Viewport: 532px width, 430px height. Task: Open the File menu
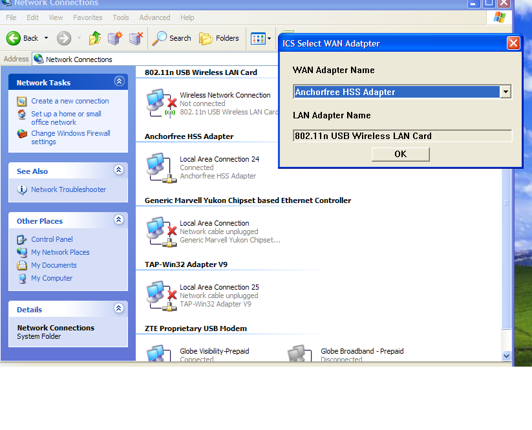[11, 17]
